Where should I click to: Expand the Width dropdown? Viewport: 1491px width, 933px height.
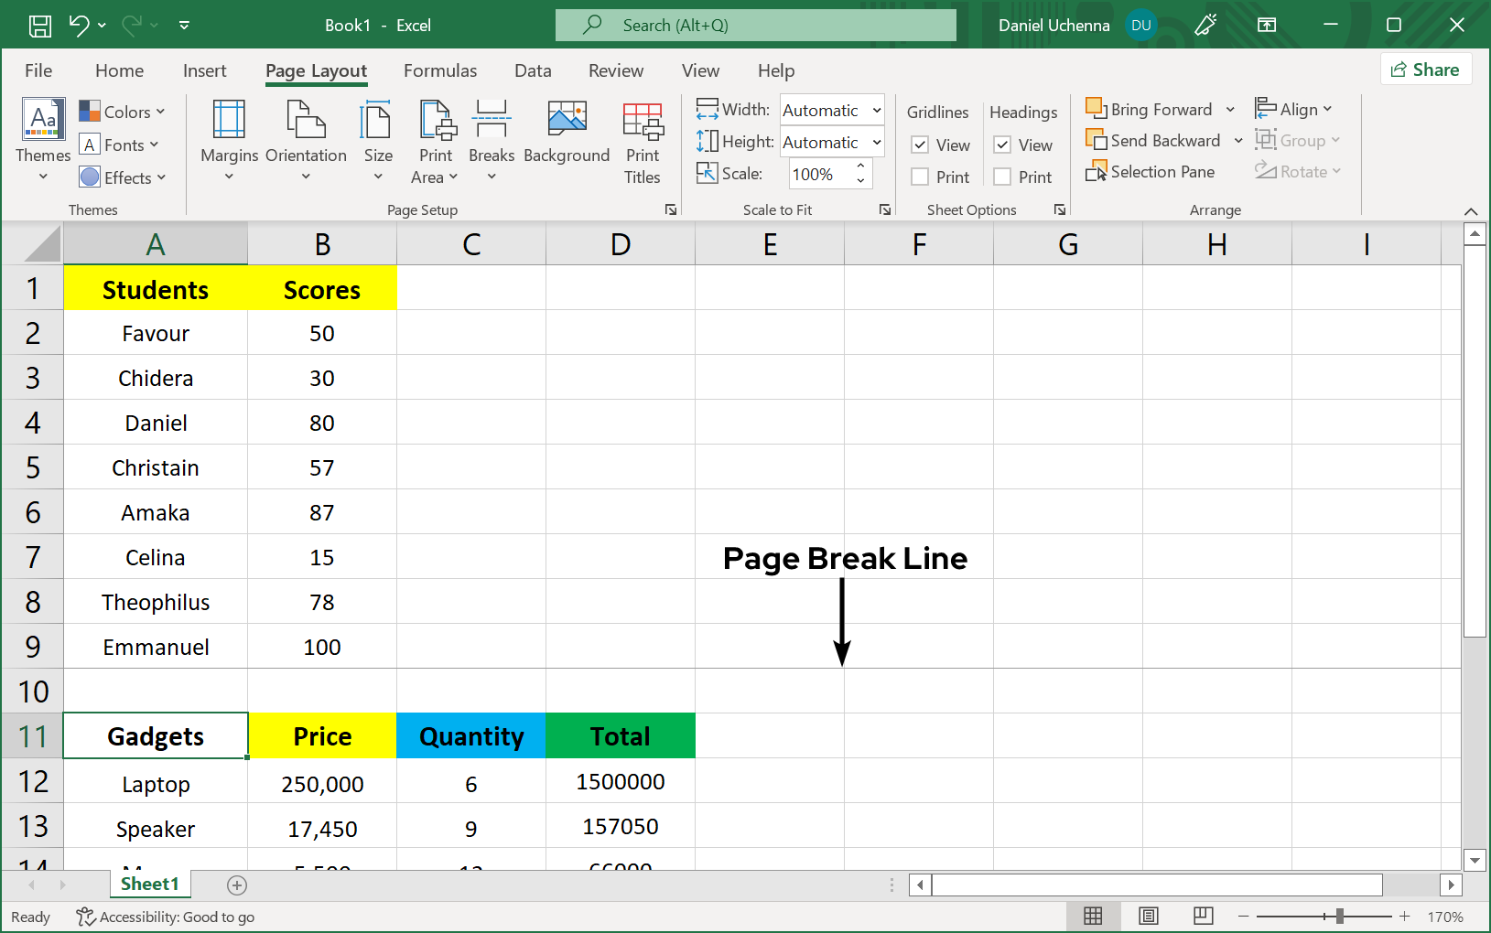[x=876, y=111]
